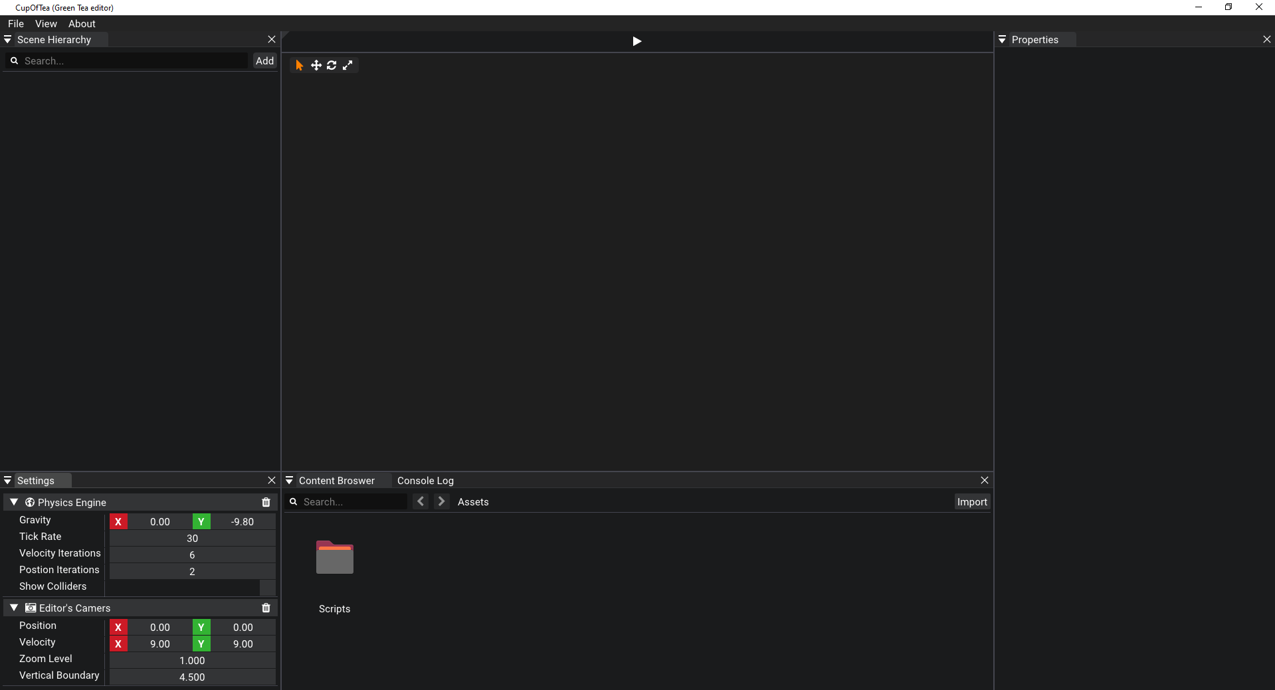The image size is (1275, 690).
Task: Close the Scene Hierarchy panel
Action: (272, 40)
